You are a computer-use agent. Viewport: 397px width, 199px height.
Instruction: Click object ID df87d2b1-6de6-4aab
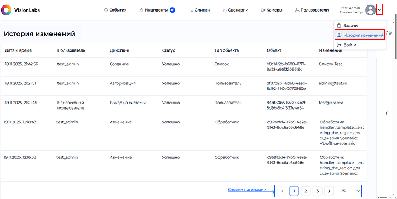point(286,86)
